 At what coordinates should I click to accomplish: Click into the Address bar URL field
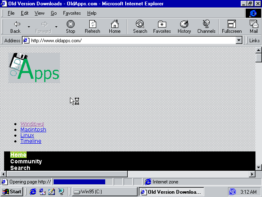tap(132, 41)
